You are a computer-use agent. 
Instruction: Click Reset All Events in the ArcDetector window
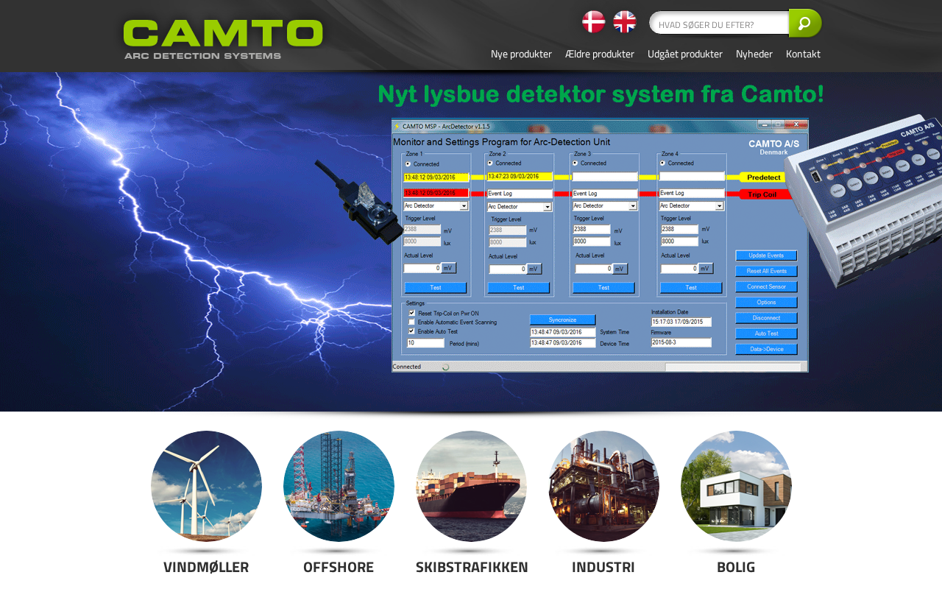click(x=766, y=271)
